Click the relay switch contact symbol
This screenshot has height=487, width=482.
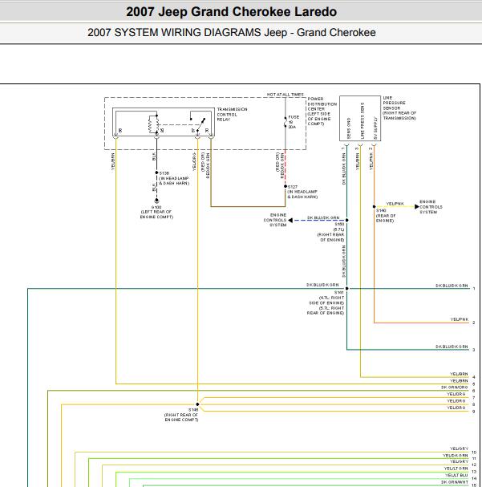point(199,124)
